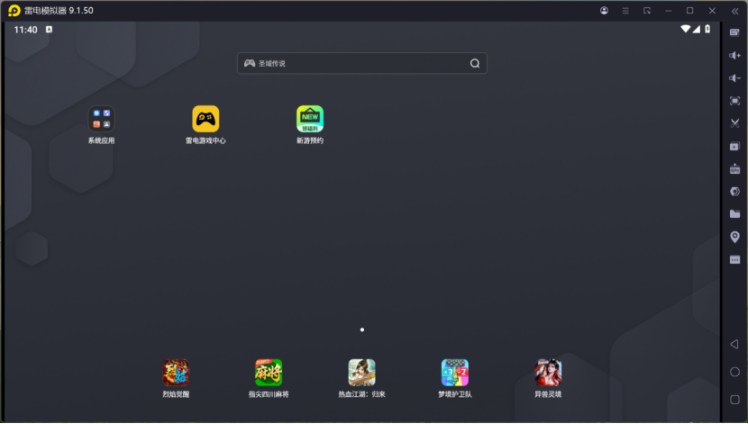Screen dimensions: 748x424
Task: Collapse the right sidebar with double-chevron arrow
Action: pos(734,11)
